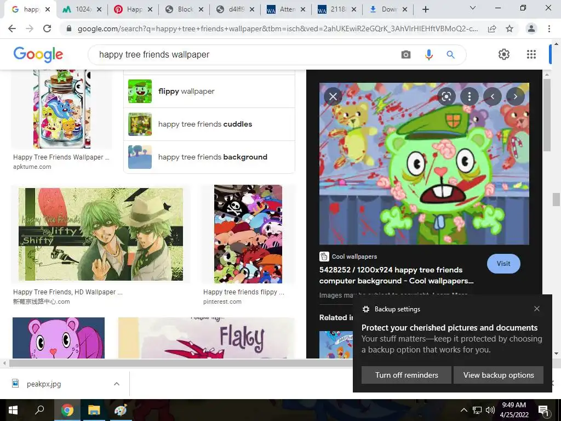Click the share page icon in address bar
The image size is (561, 421).
pyautogui.click(x=492, y=29)
